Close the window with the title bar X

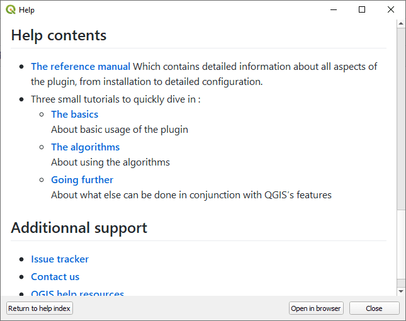[391, 10]
